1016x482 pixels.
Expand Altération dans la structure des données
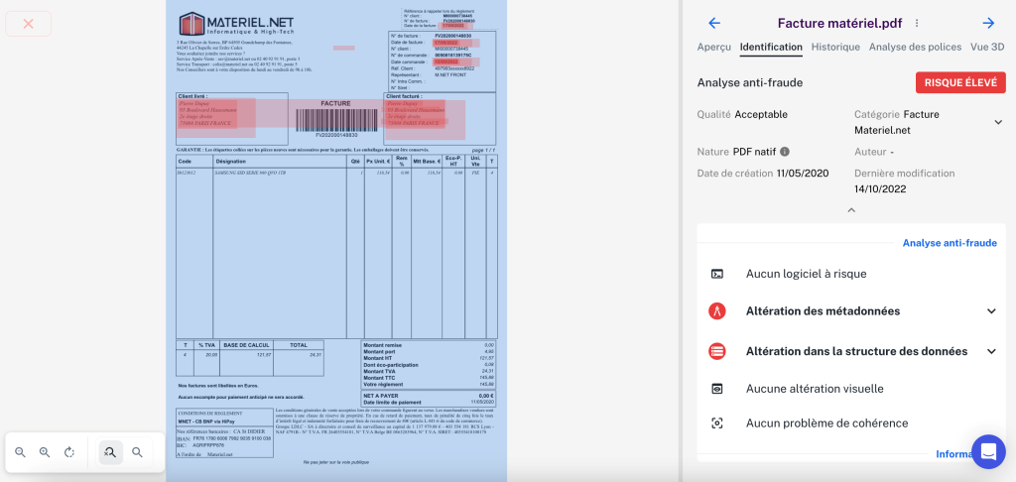[990, 351]
